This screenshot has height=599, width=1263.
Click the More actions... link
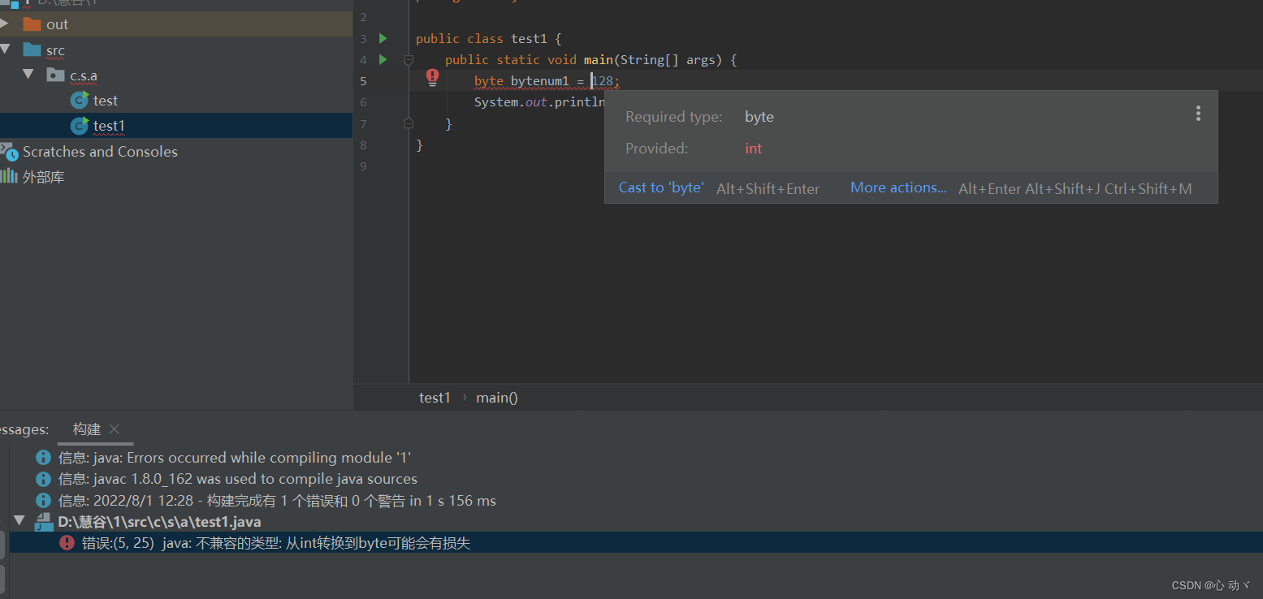click(898, 187)
